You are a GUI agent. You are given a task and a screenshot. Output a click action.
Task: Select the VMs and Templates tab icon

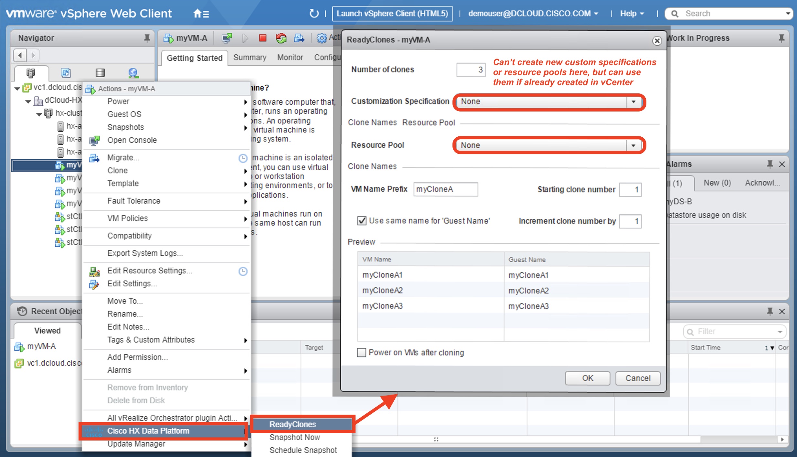[x=66, y=73]
